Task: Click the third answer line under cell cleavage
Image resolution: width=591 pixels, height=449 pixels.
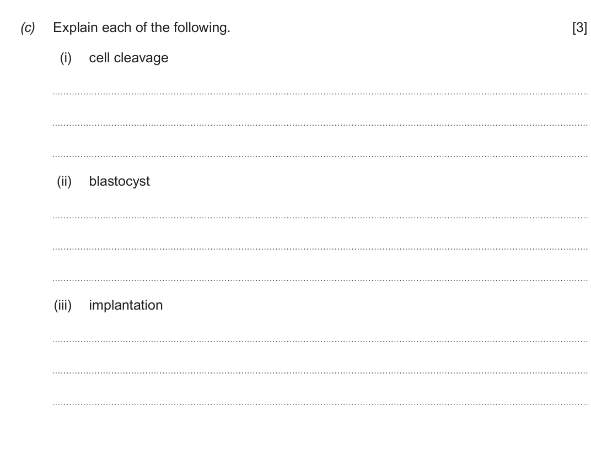Action: pos(320,156)
